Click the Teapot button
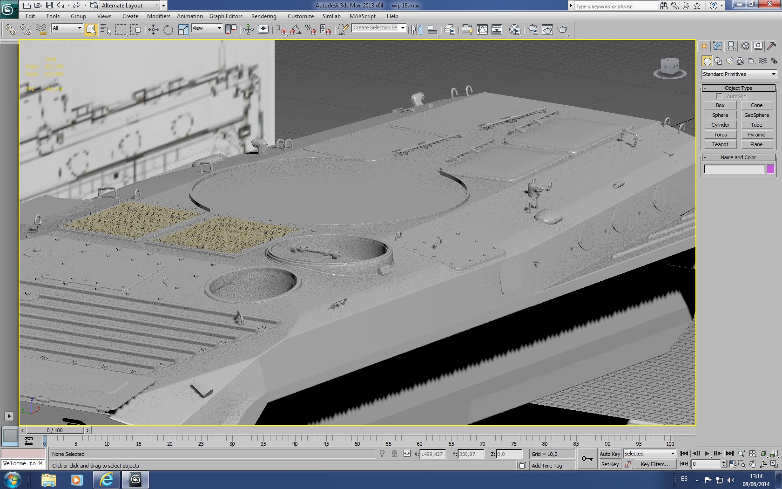The image size is (782, 489). 720,144
